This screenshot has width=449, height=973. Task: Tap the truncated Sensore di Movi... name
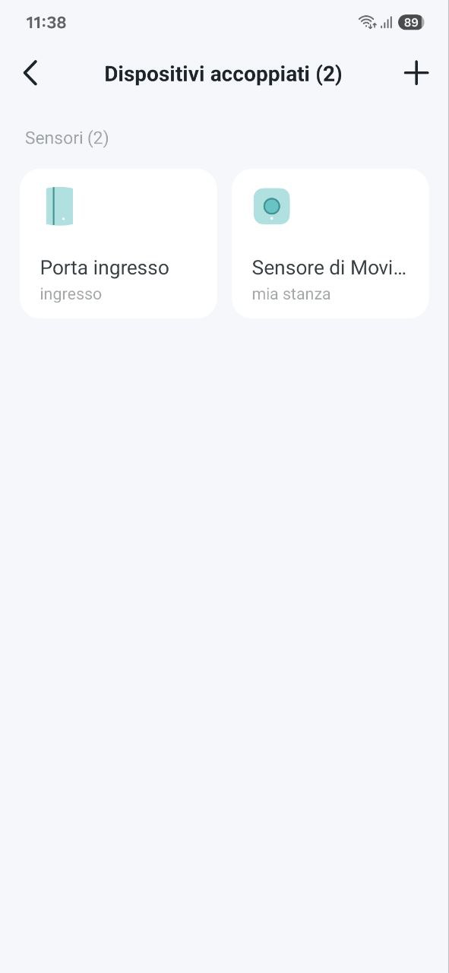329,267
